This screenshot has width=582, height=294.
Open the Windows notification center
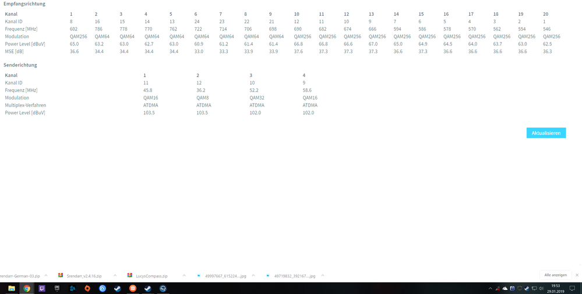click(572, 288)
